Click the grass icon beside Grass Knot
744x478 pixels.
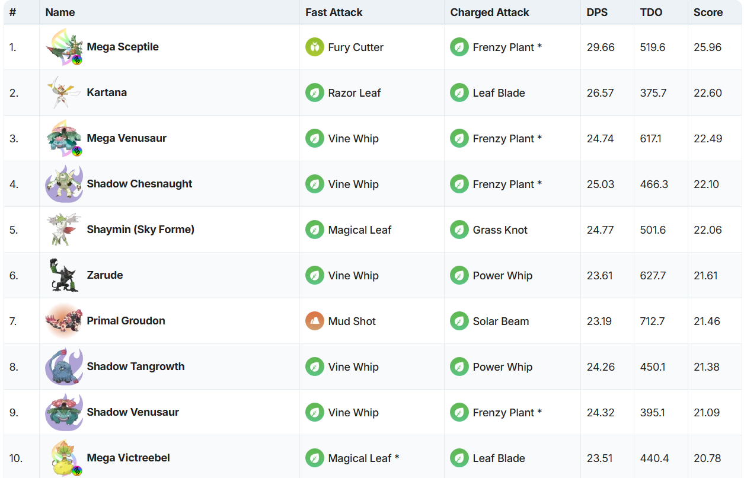[x=459, y=230]
